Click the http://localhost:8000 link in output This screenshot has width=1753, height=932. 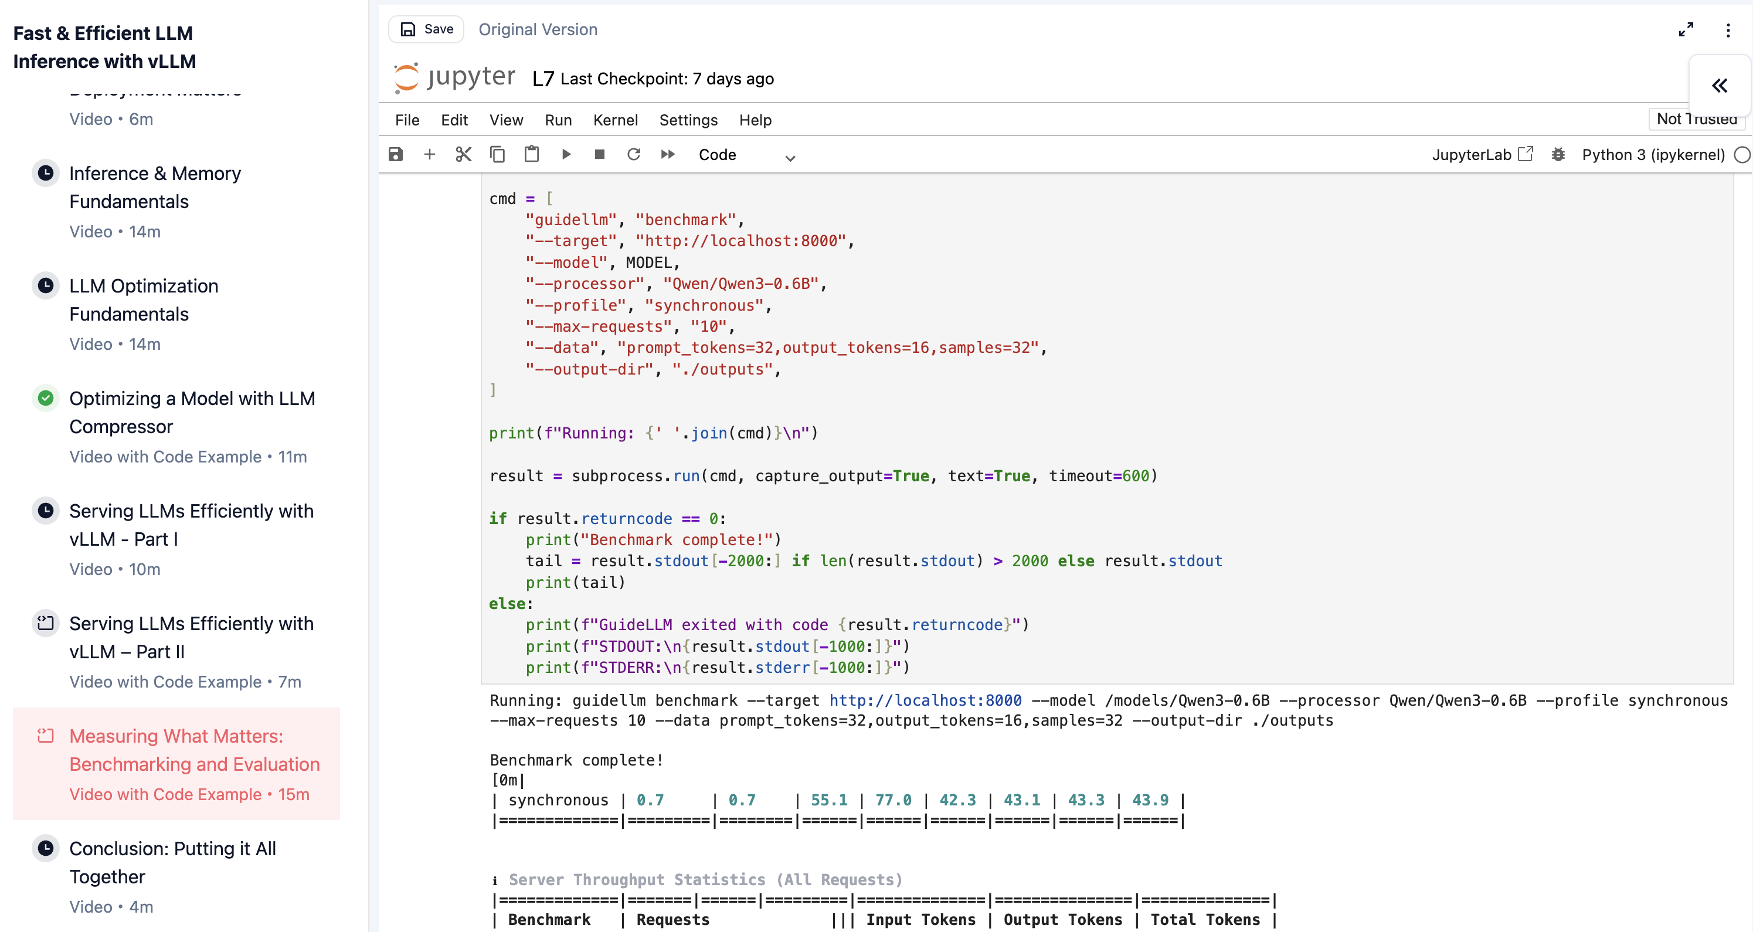click(x=925, y=700)
